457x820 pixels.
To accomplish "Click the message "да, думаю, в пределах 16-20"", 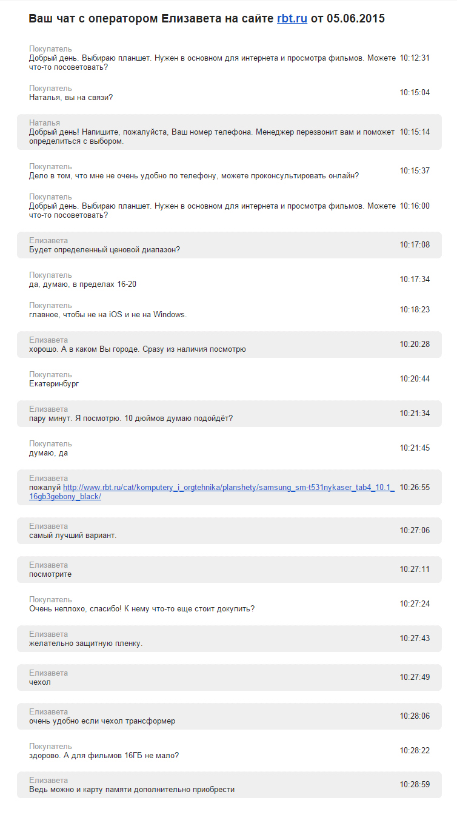I will point(229,280).
